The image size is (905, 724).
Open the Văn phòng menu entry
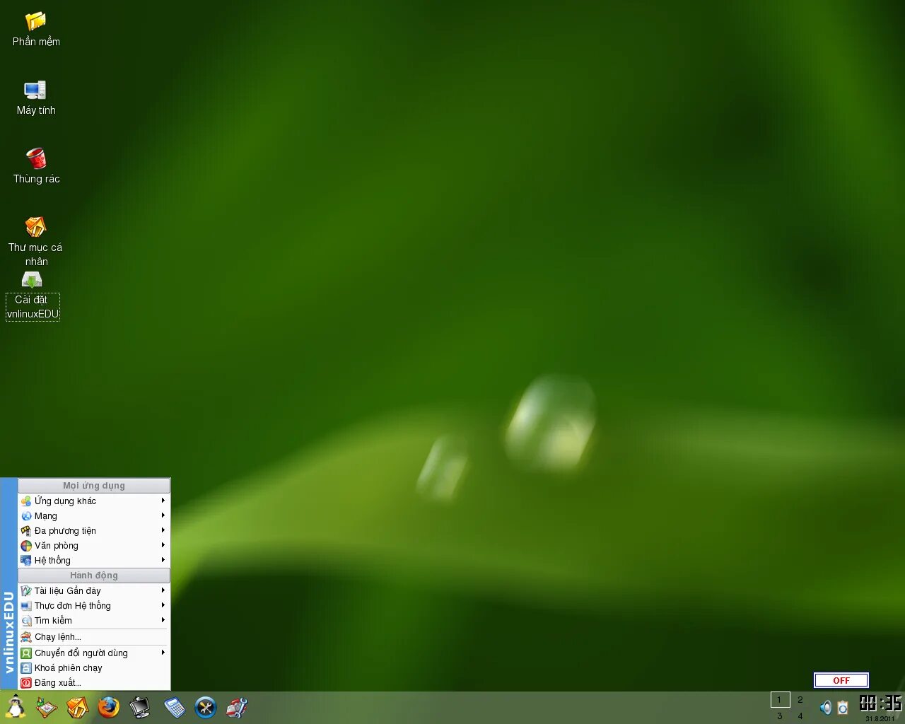(94, 546)
